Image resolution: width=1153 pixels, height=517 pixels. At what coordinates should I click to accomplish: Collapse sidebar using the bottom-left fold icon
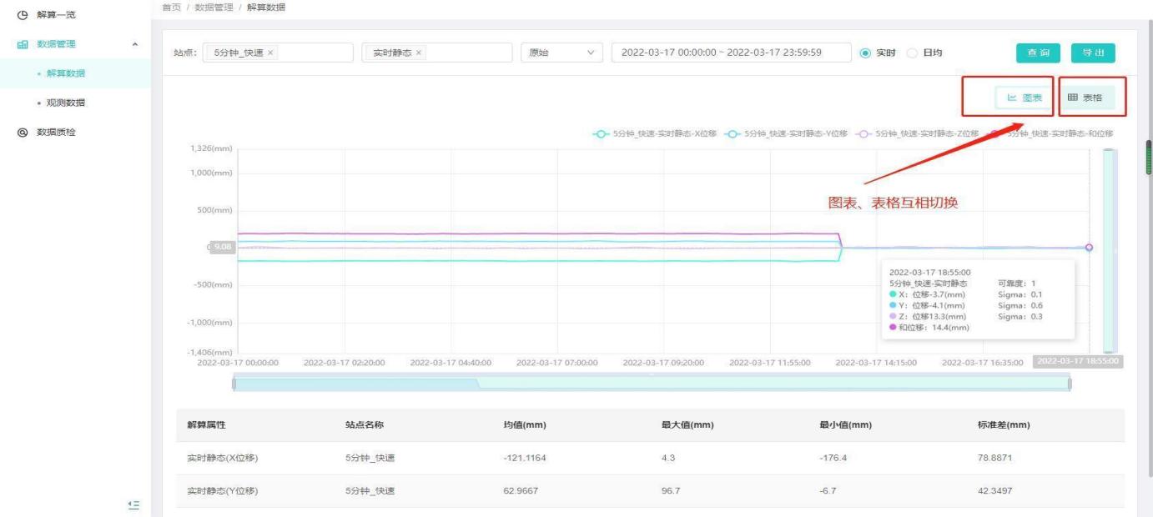coord(133,504)
